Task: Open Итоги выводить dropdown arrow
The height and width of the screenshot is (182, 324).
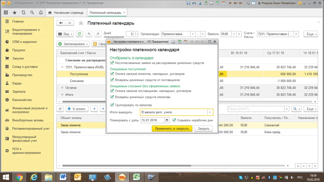Action: click(x=210, y=112)
